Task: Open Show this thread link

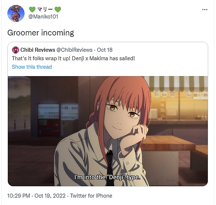Action: pyautogui.click(x=32, y=67)
